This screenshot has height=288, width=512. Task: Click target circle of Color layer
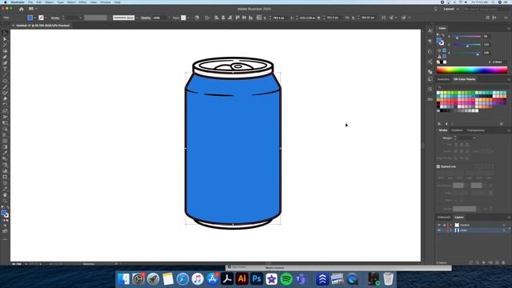point(504,230)
